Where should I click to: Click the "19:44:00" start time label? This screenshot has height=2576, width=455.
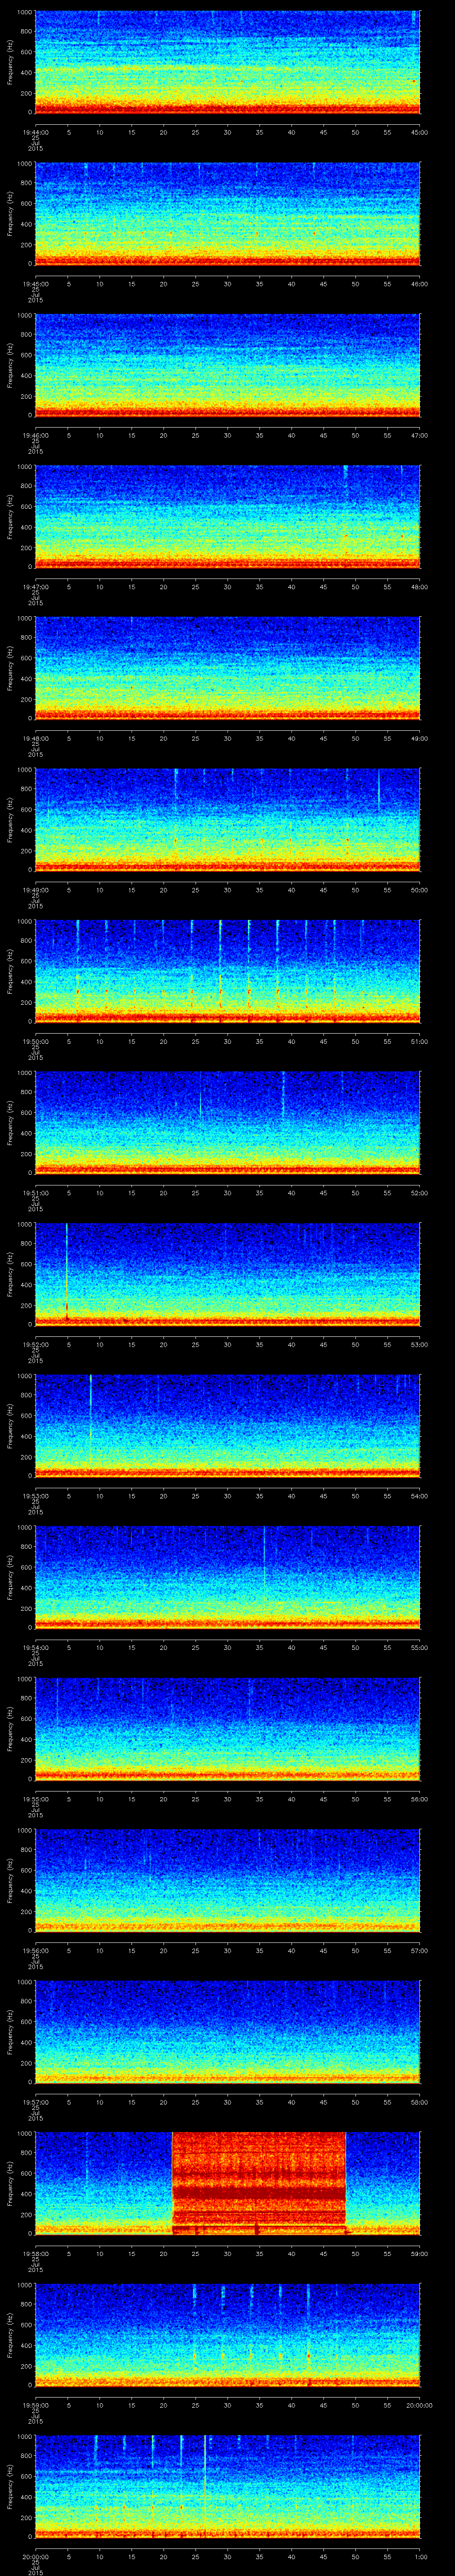coord(35,131)
